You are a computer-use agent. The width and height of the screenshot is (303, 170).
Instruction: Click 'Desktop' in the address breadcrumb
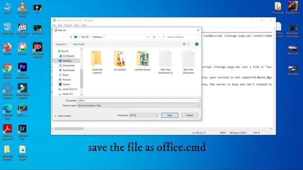coord(97,37)
